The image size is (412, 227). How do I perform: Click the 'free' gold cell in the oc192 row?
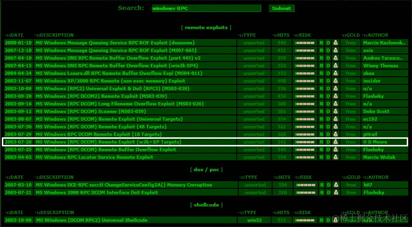(350, 119)
